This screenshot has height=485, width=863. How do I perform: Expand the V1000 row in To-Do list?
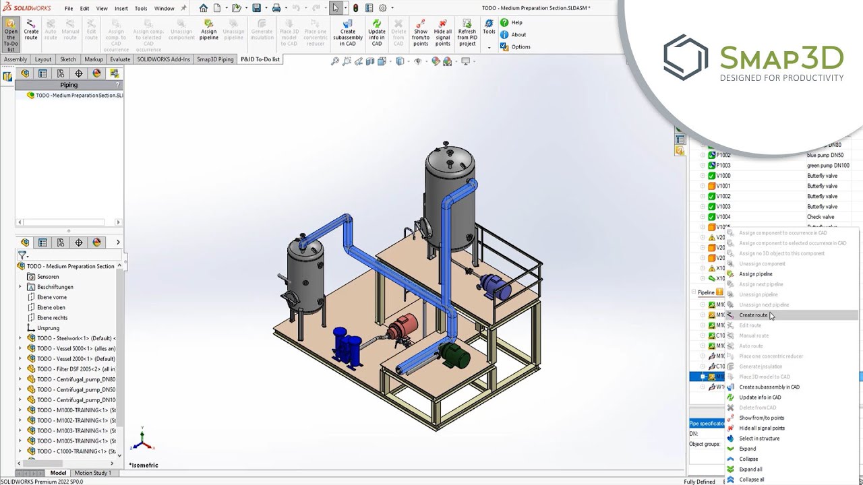pos(703,176)
